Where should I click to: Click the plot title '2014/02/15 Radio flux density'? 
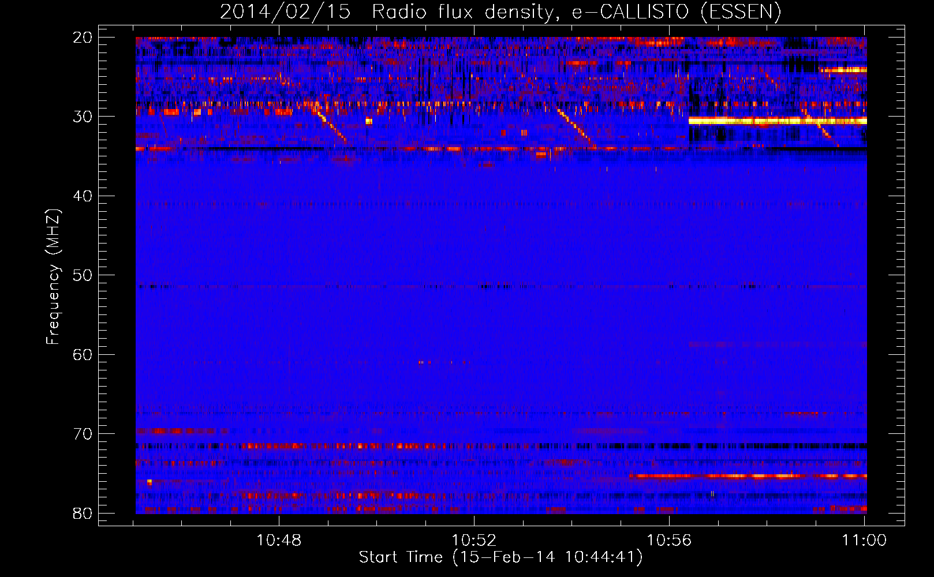(x=500, y=12)
